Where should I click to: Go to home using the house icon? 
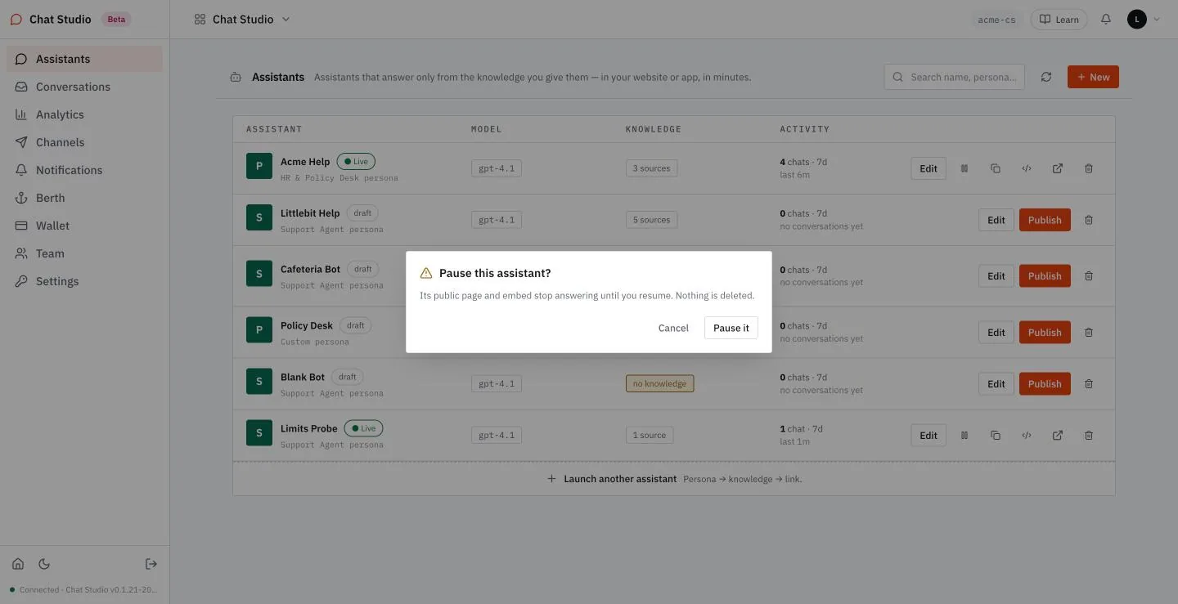[18, 564]
